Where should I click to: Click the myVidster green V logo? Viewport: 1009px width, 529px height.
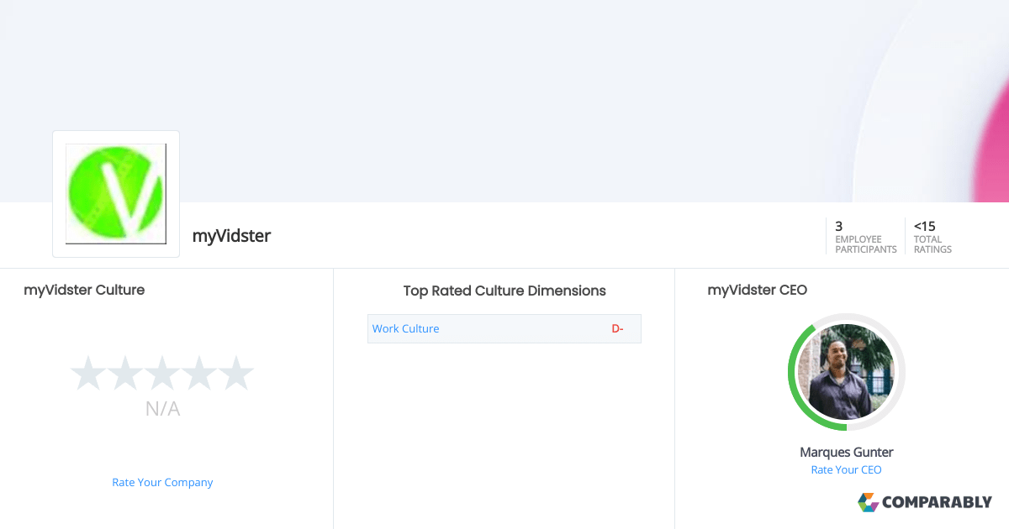pyautogui.click(x=116, y=194)
